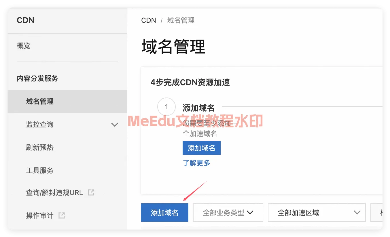Select 概览 in the sidebar
Viewport: 390px width, 237px height.
[x=24, y=46]
